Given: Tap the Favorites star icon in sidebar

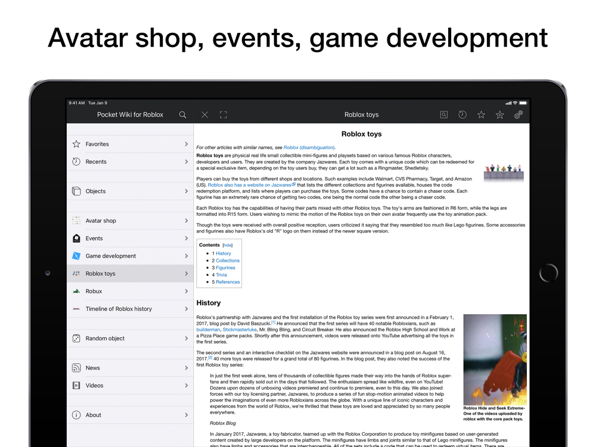Looking at the screenshot, I should pos(76,144).
